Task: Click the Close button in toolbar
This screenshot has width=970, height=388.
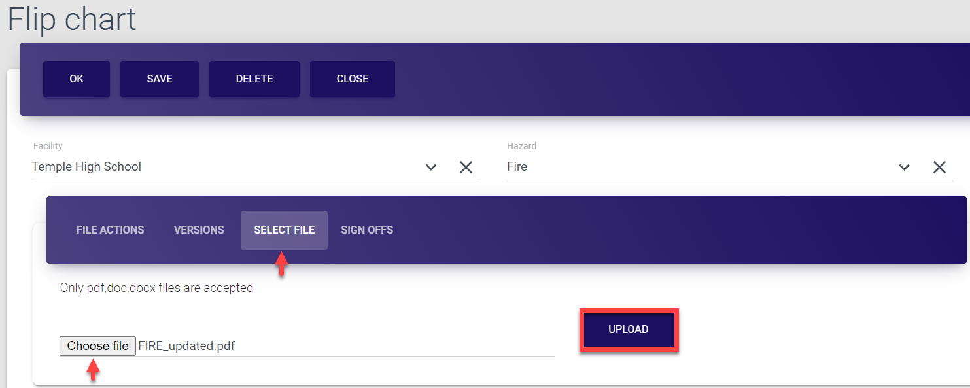Action: [x=353, y=79]
